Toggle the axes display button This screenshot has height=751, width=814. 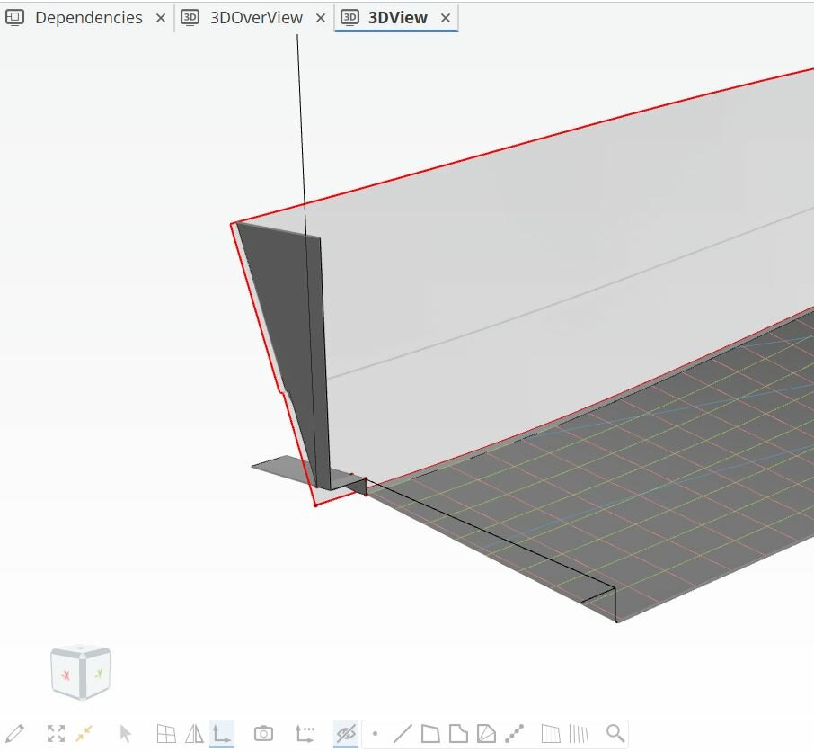[222, 733]
